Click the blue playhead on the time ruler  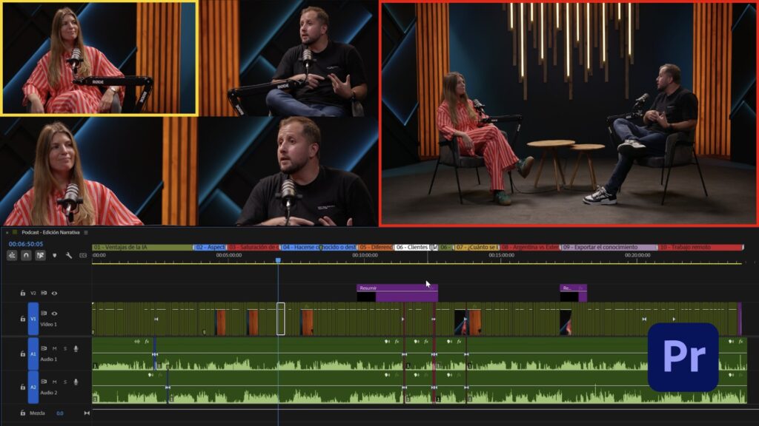coord(278,260)
